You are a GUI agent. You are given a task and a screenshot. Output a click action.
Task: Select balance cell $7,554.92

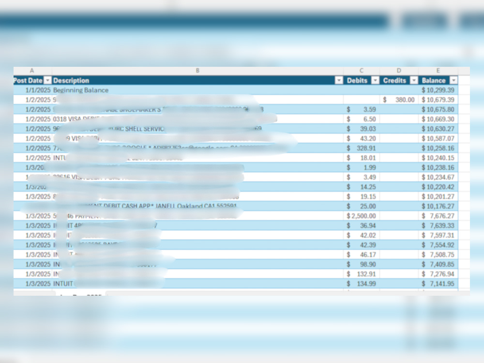click(x=439, y=245)
